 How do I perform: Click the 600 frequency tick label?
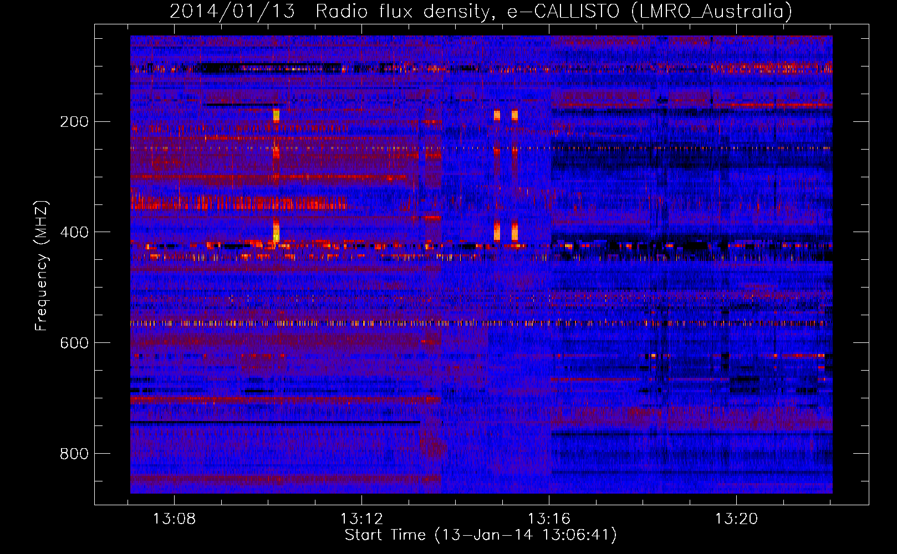[x=74, y=343]
